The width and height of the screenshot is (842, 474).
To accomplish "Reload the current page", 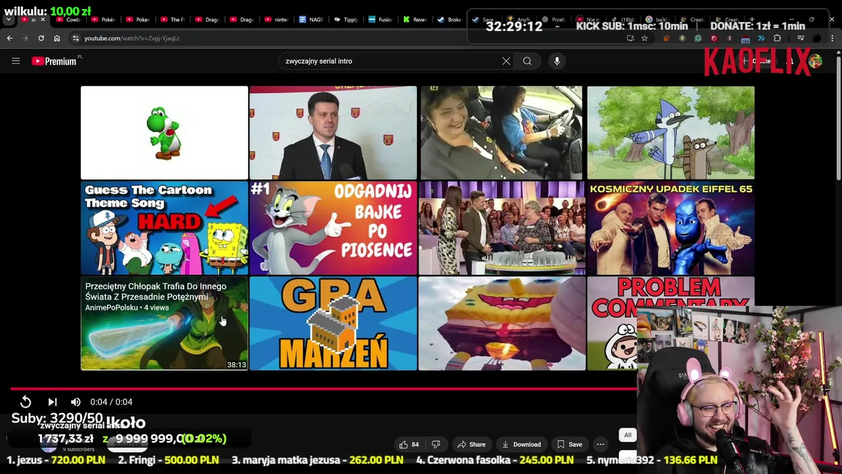I will (41, 38).
